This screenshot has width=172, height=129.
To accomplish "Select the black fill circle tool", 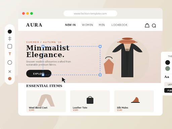I will point(10,32).
